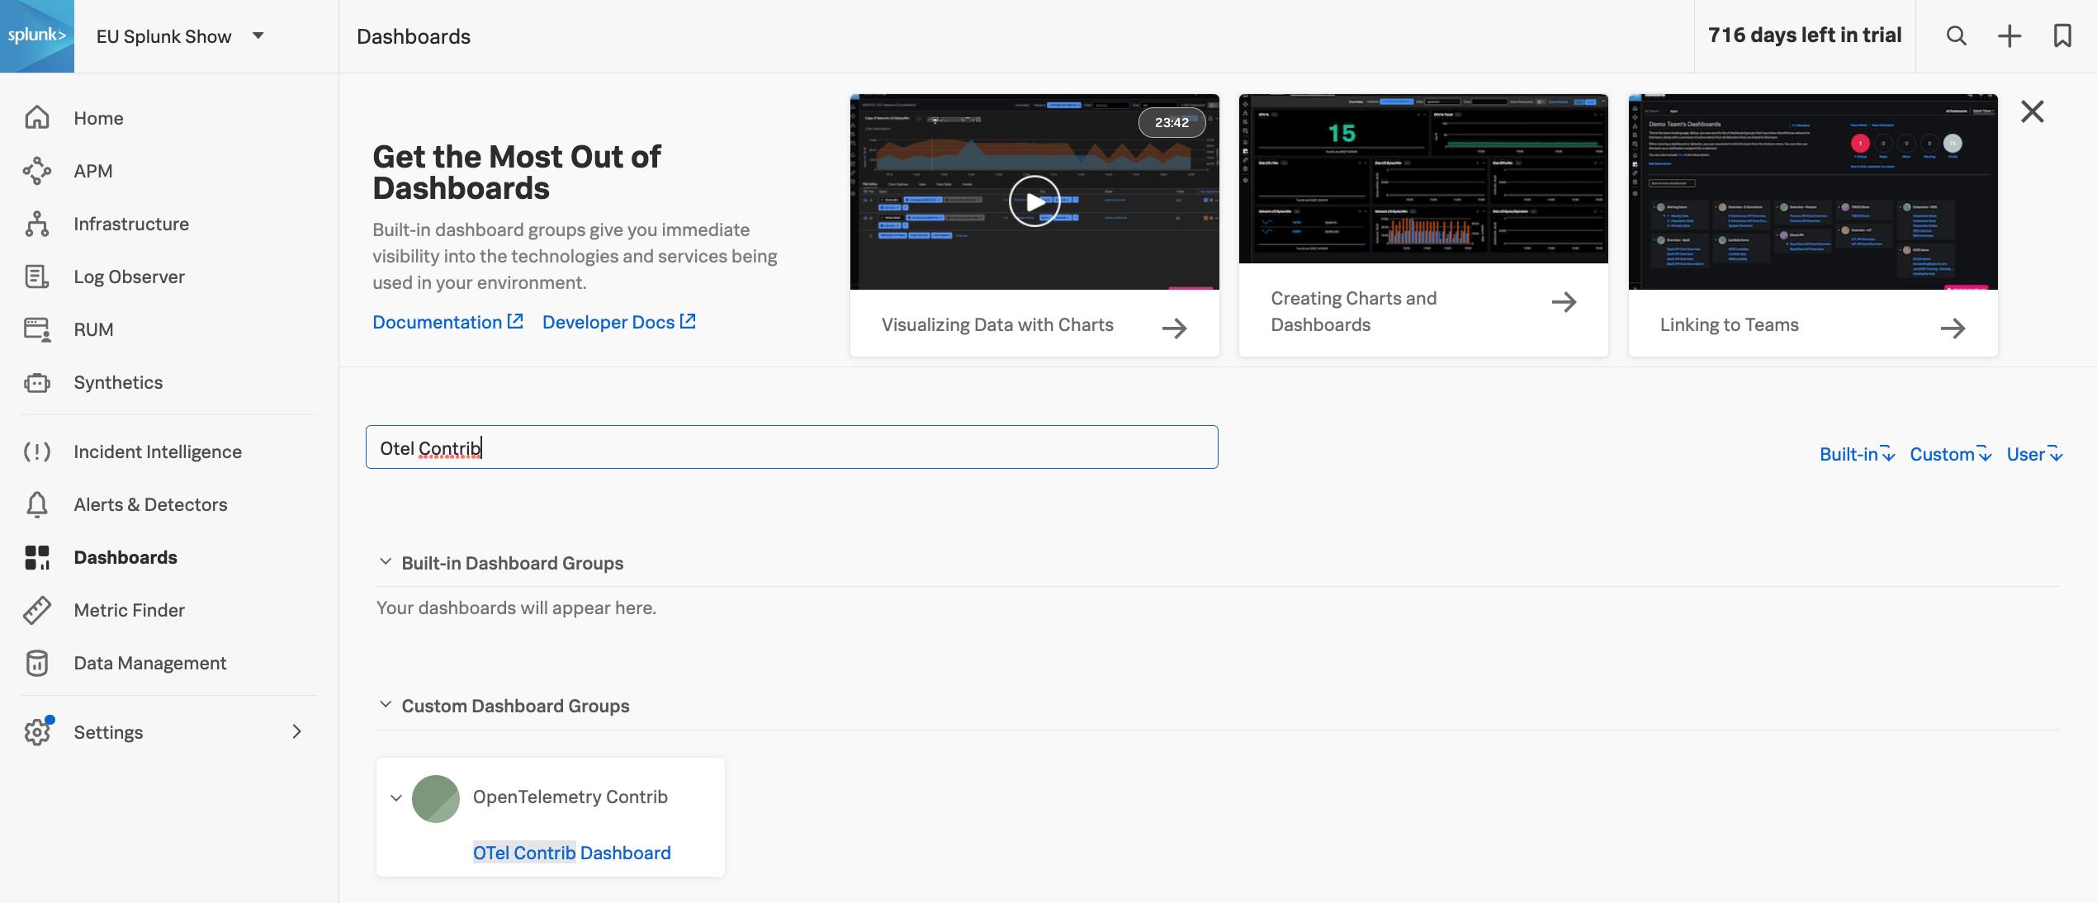Click the plus icon to create content
The height and width of the screenshot is (903, 2097).
coord(2009,35)
